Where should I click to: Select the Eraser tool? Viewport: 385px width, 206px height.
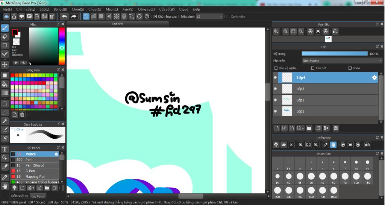tap(5, 36)
